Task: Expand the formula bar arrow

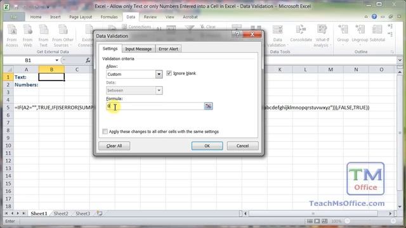Action: 400,60
